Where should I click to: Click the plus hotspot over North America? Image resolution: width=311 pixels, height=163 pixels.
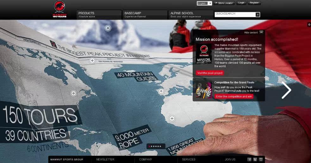[74, 93]
